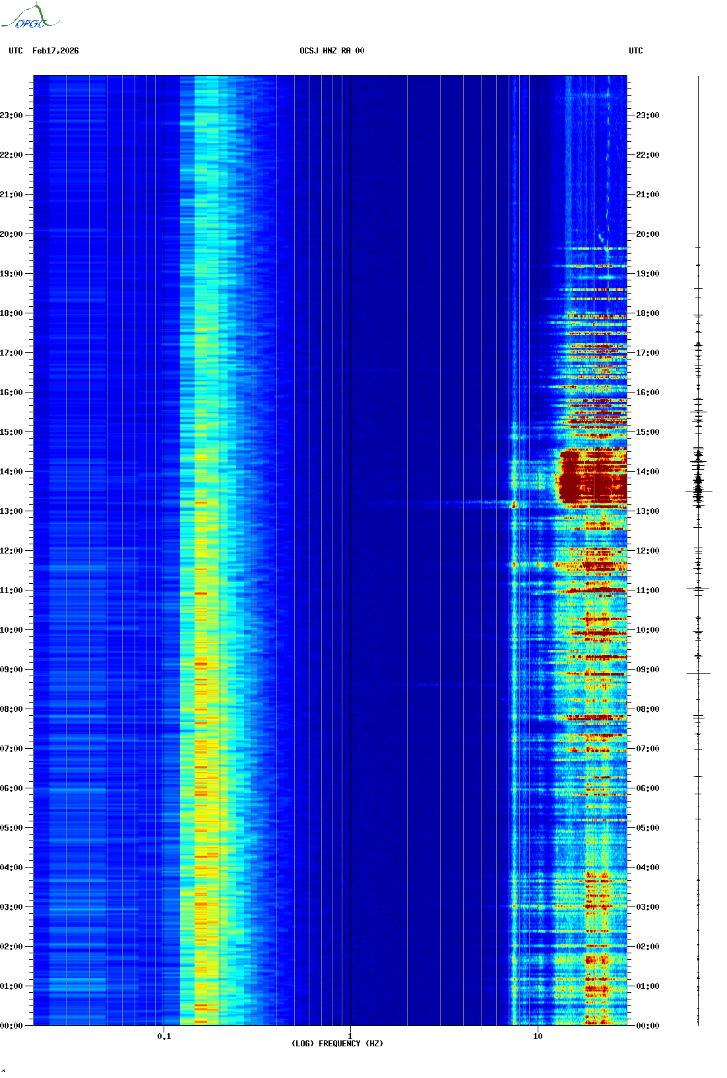
Task: Select 12:00 on the right time axis
Action: pos(648,551)
